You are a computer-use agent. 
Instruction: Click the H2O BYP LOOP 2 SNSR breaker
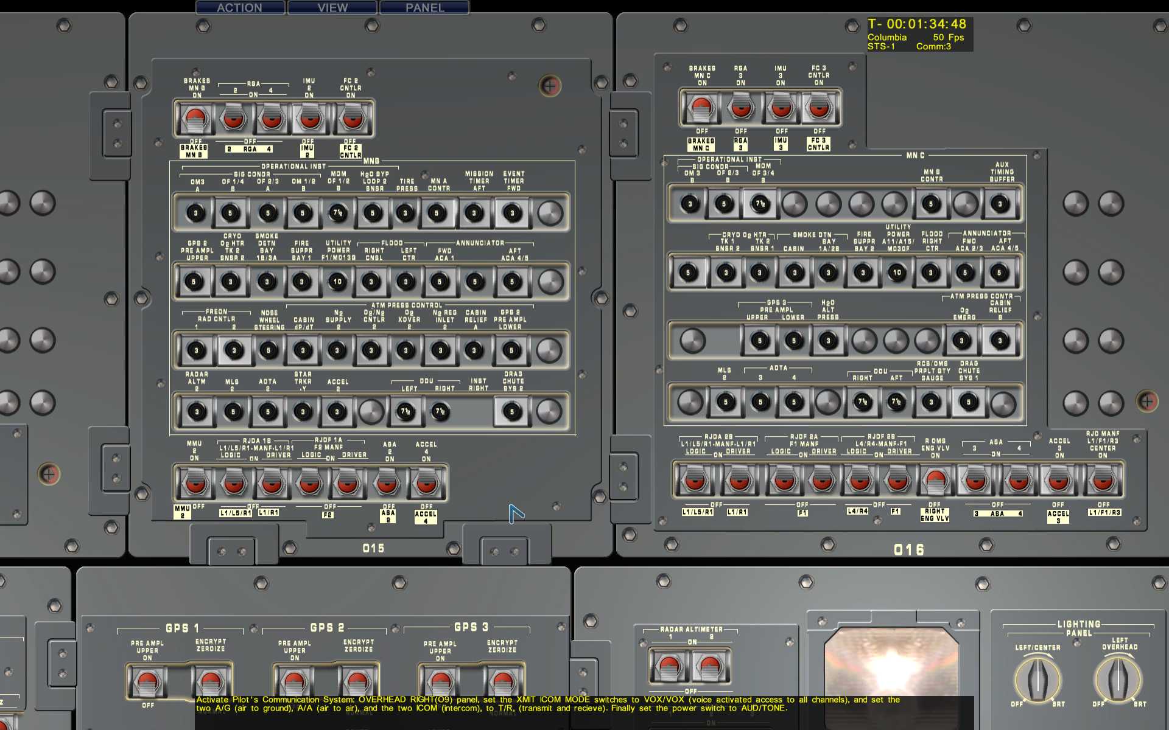pos(373,213)
